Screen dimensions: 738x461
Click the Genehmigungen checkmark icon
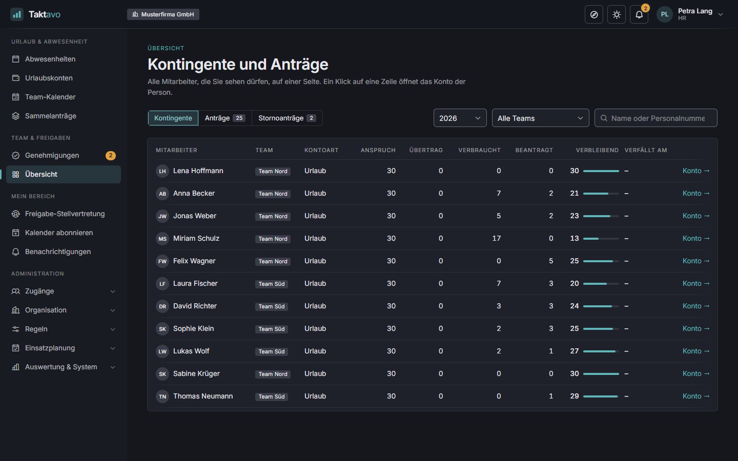pos(16,155)
